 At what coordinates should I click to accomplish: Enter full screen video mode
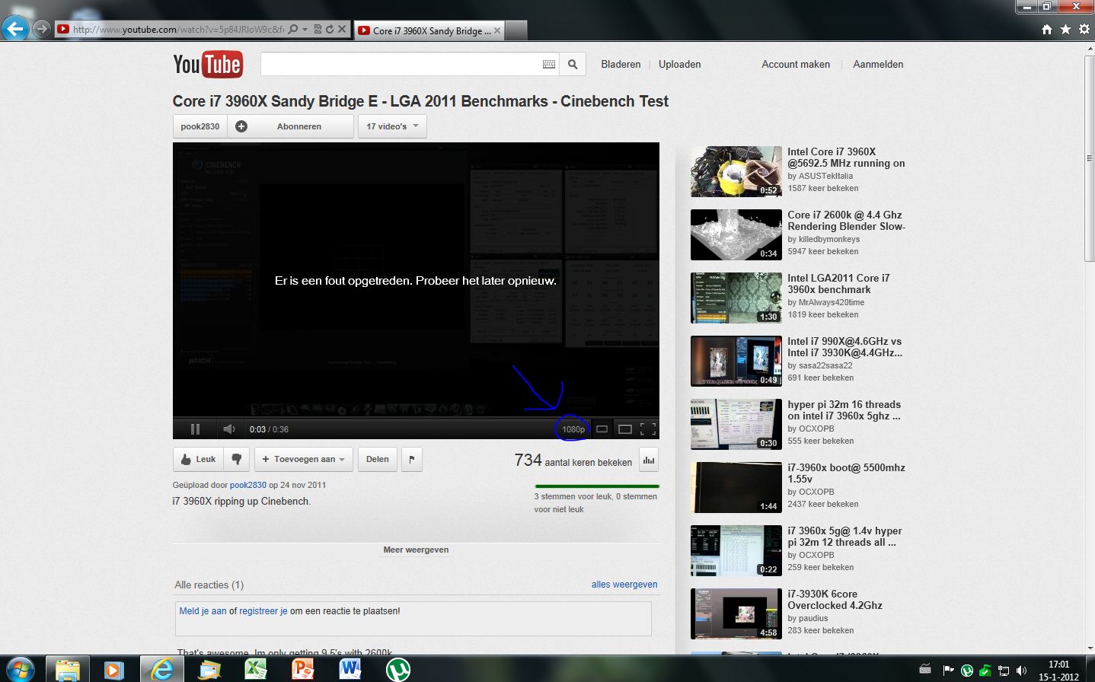(648, 429)
